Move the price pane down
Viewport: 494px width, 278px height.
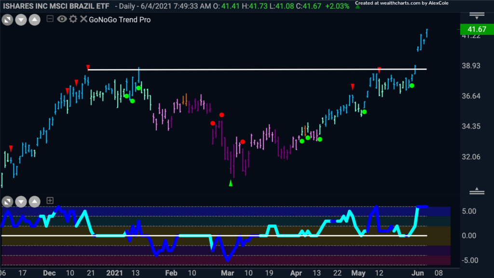click(21, 20)
